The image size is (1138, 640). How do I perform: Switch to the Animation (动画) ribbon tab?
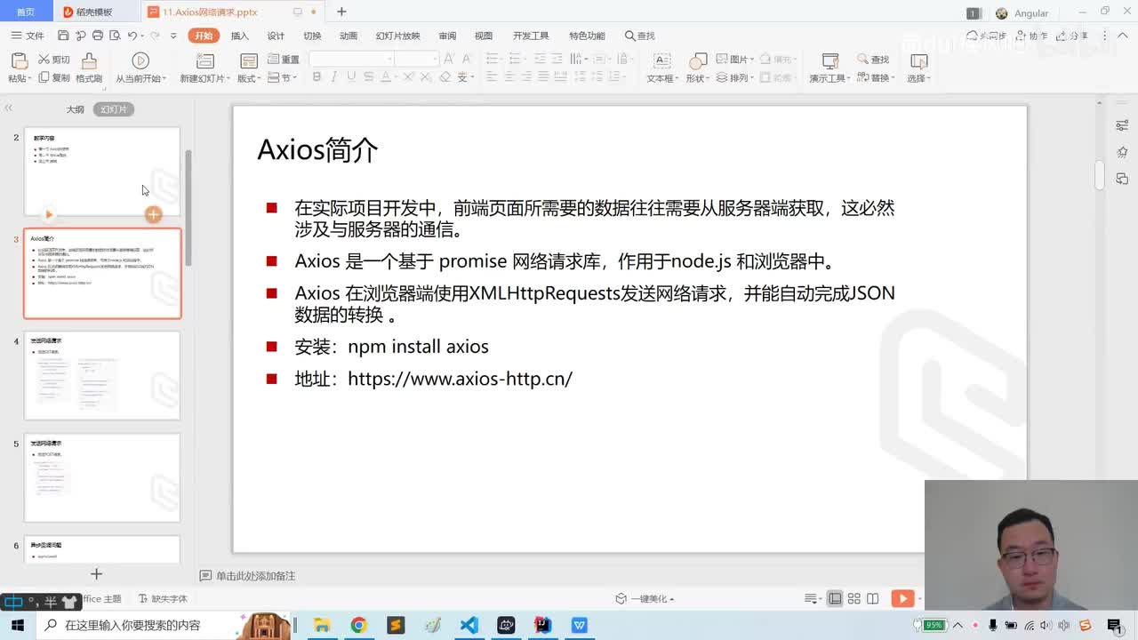pos(349,36)
